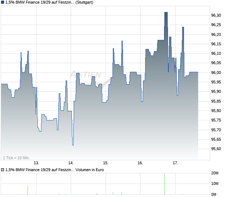Click the '13.' date axis label

[36, 163]
